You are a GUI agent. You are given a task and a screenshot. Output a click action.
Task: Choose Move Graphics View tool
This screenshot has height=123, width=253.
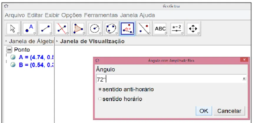click(x=193, y=29)
